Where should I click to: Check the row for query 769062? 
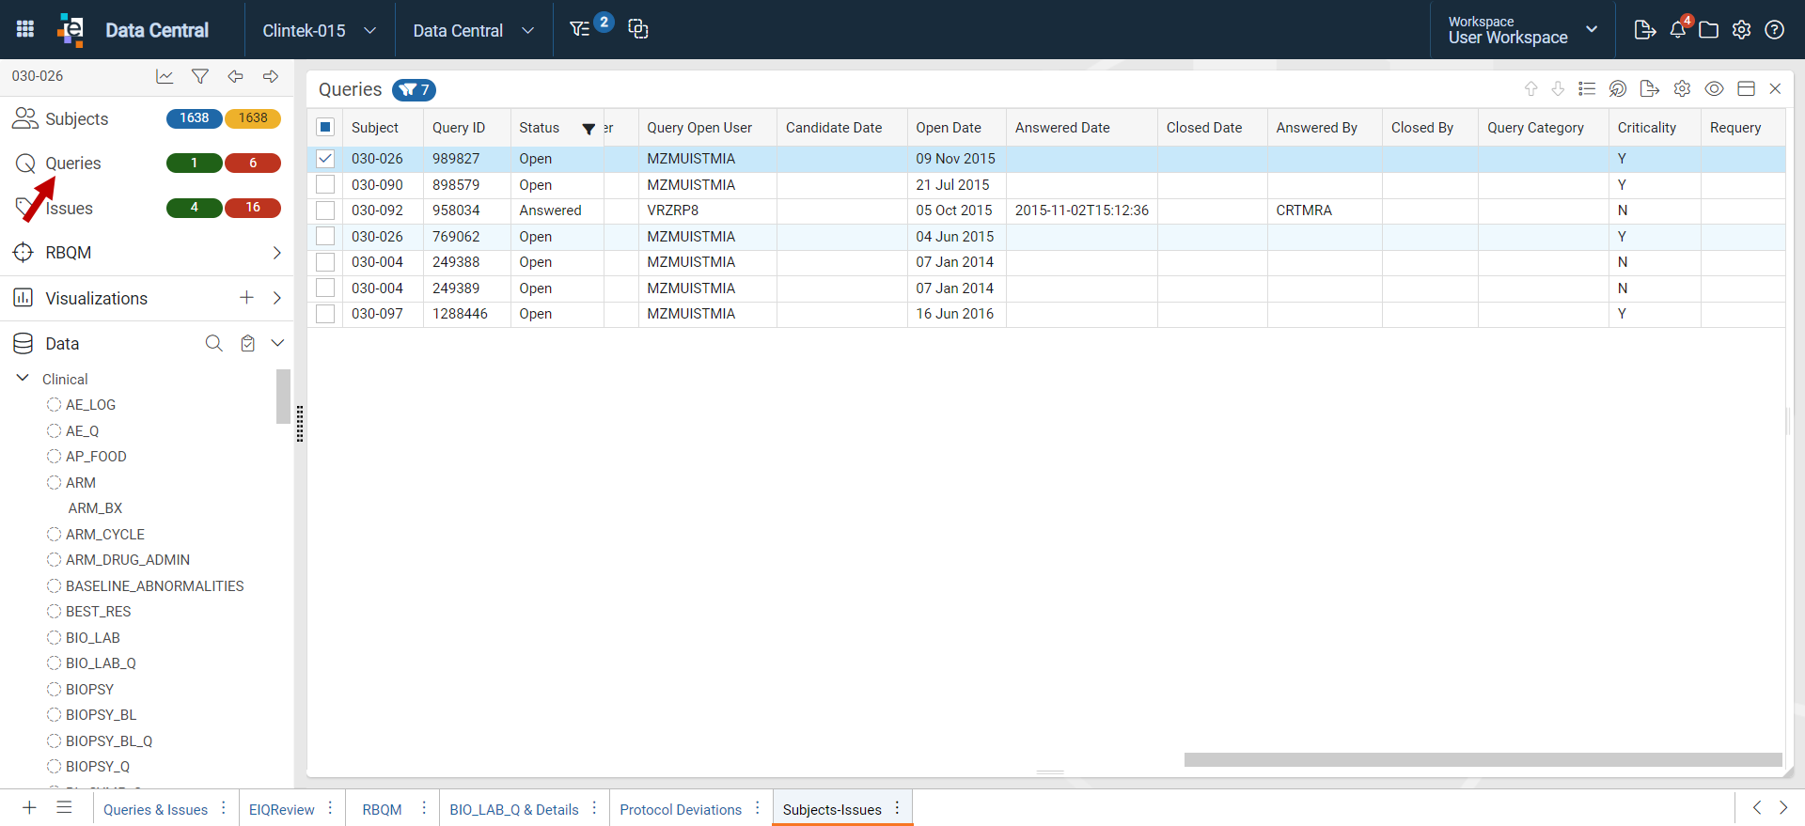click(325, 236)
